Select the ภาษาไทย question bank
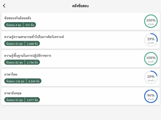The height and width of the screenshot is (120, 161). (11, 74)
